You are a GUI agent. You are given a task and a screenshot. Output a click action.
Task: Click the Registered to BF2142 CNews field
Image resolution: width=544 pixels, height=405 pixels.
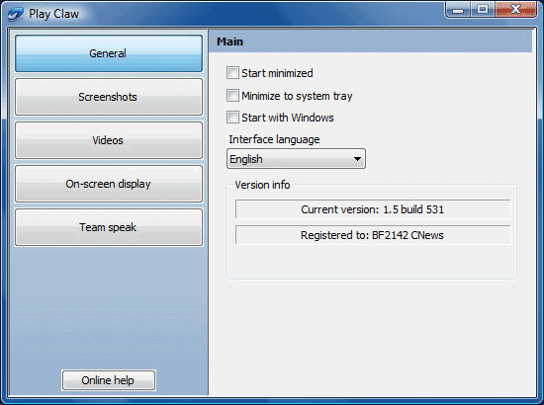373,235
